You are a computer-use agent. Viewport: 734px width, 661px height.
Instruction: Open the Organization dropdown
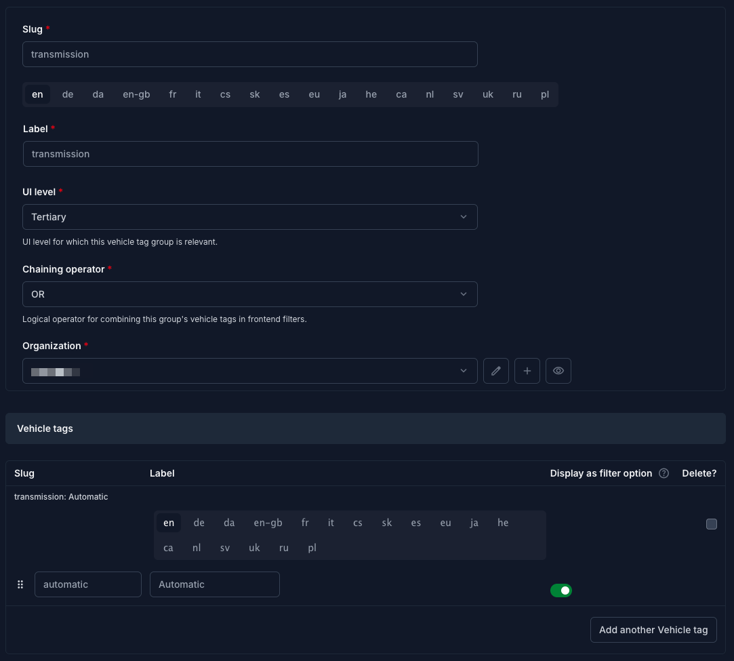click(x=250, y=371)
